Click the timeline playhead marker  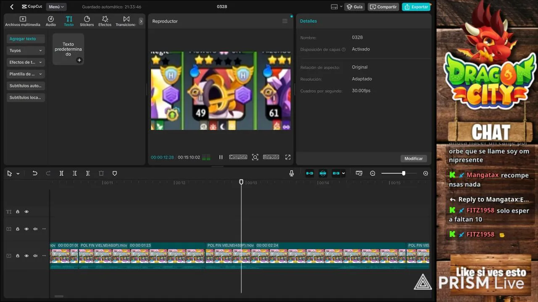(241, 182)
